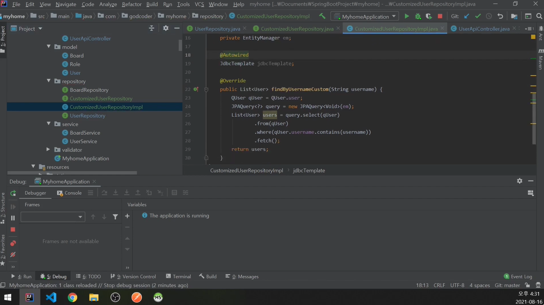Click the restore layout icon in Debug panel

click(x=531, y=193)
